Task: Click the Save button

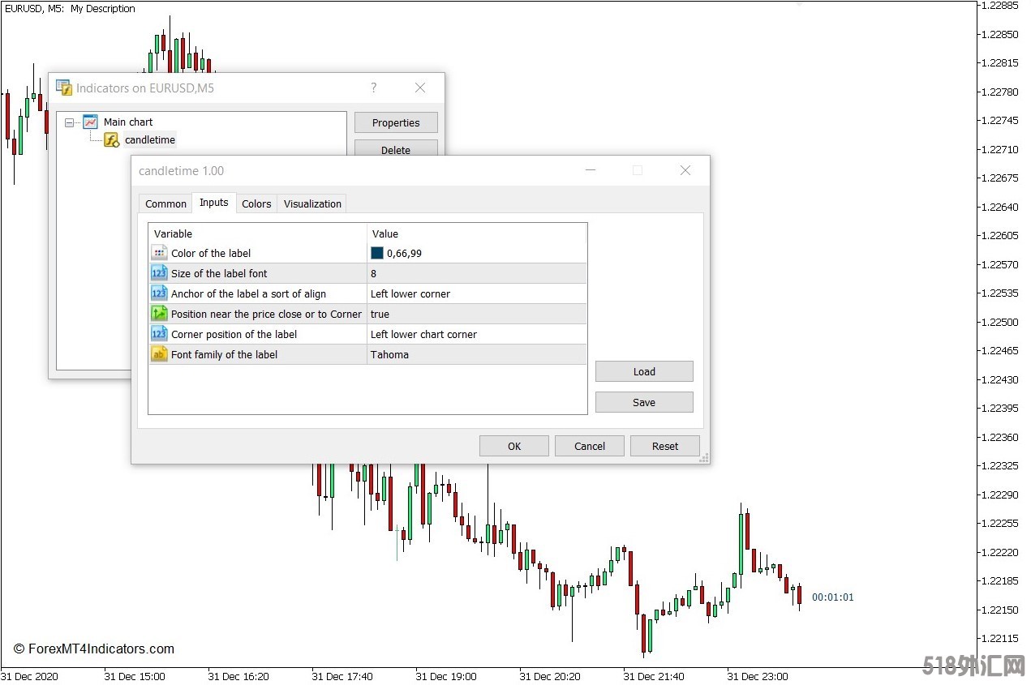Action: tap(644, 402)
